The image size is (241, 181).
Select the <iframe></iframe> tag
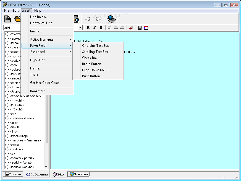(22, 118)
